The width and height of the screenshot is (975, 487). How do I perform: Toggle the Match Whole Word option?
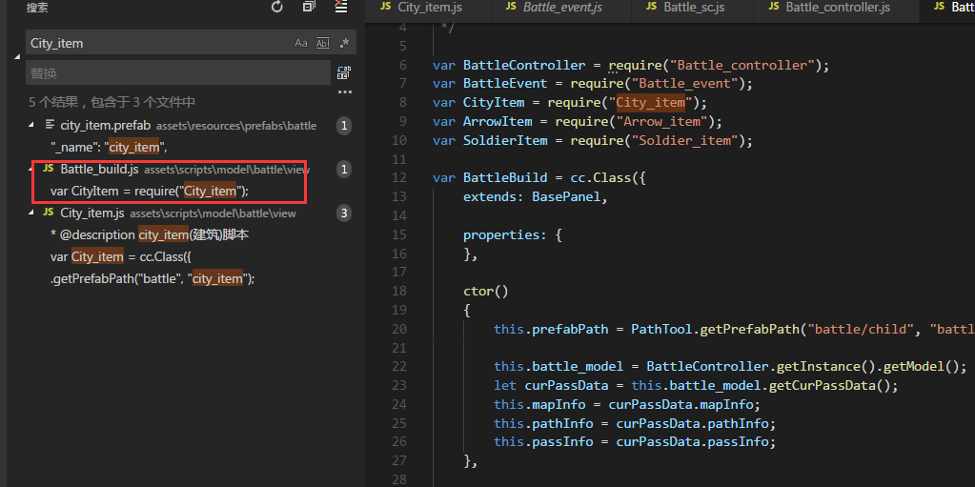coord(323,43)
